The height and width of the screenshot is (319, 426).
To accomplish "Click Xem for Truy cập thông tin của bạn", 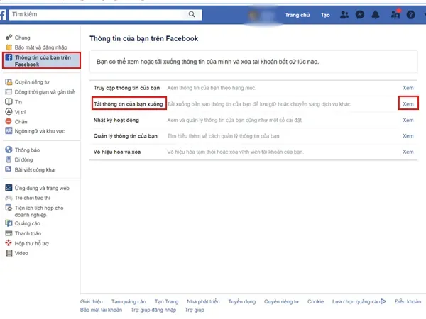I will click(x=408, y=88).
